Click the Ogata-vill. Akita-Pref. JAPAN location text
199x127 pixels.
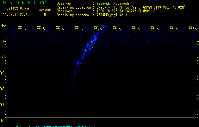(x=141, y=7)
